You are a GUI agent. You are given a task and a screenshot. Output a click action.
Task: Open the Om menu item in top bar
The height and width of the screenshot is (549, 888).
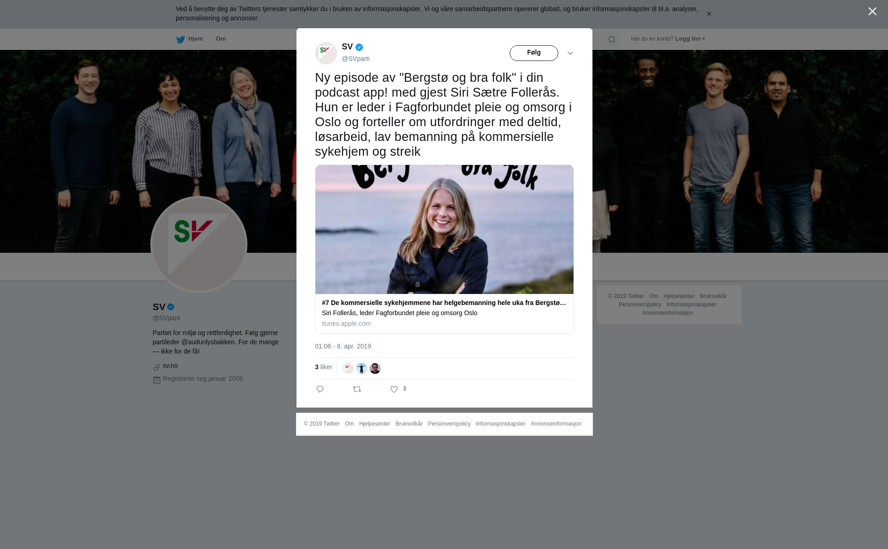pyautogui.click(x=221, y=39)
